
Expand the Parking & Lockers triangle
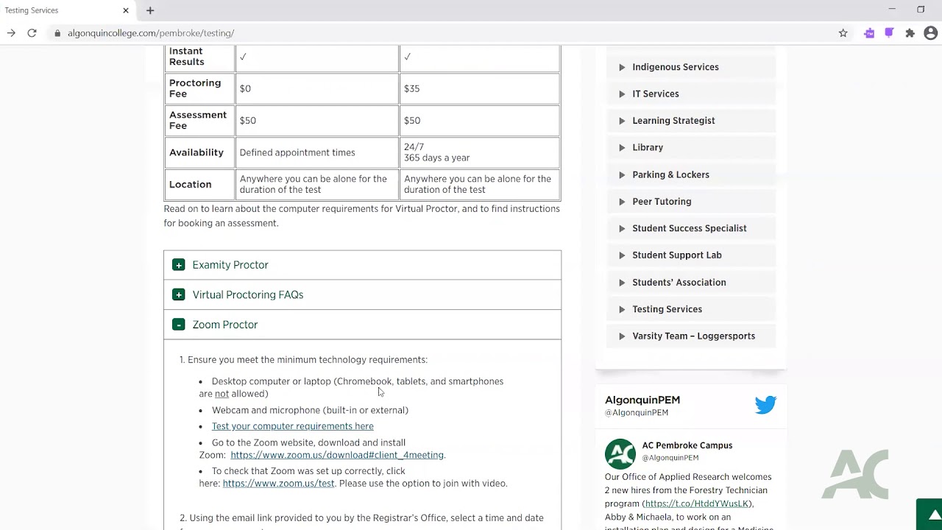click(622, 174)
